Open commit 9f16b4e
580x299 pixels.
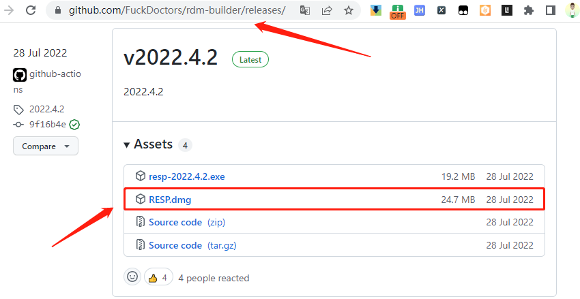coord(47,125)
